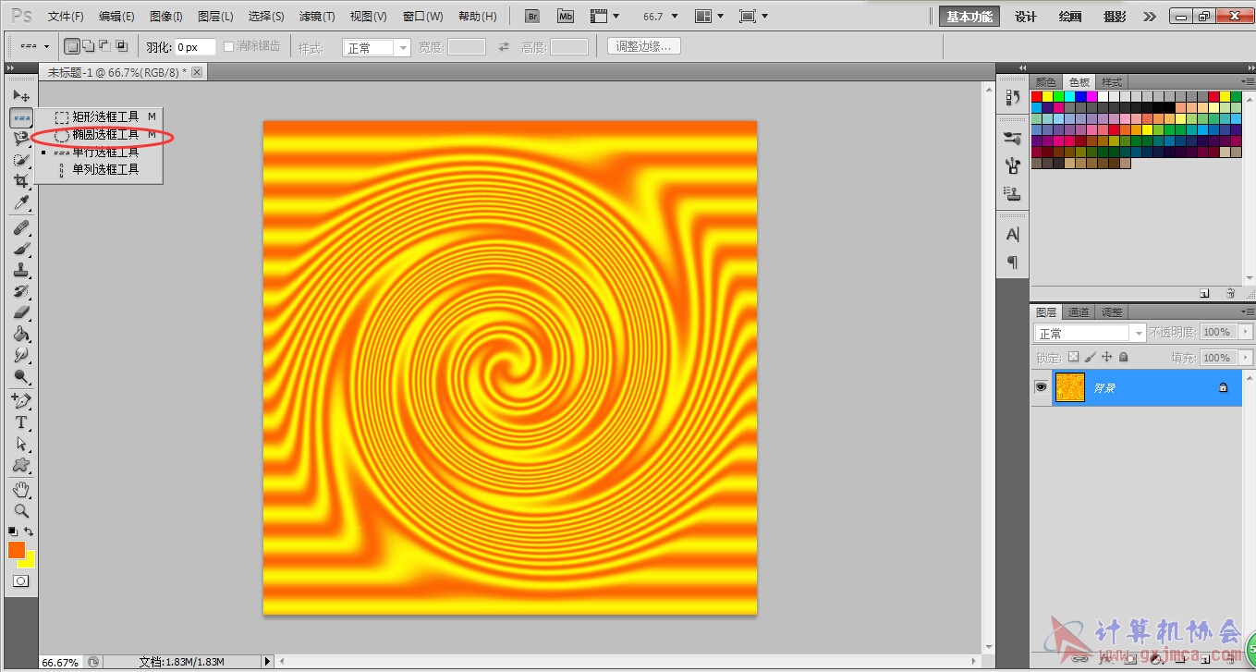This screenshot has width=1256, height=672.
Task: Toggle lock position icon
Action: [x=1106, y=357]
